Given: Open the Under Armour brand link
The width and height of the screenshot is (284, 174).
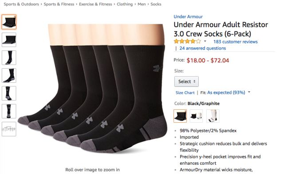Looking at the screenshot, I should (x=188, y=17).
